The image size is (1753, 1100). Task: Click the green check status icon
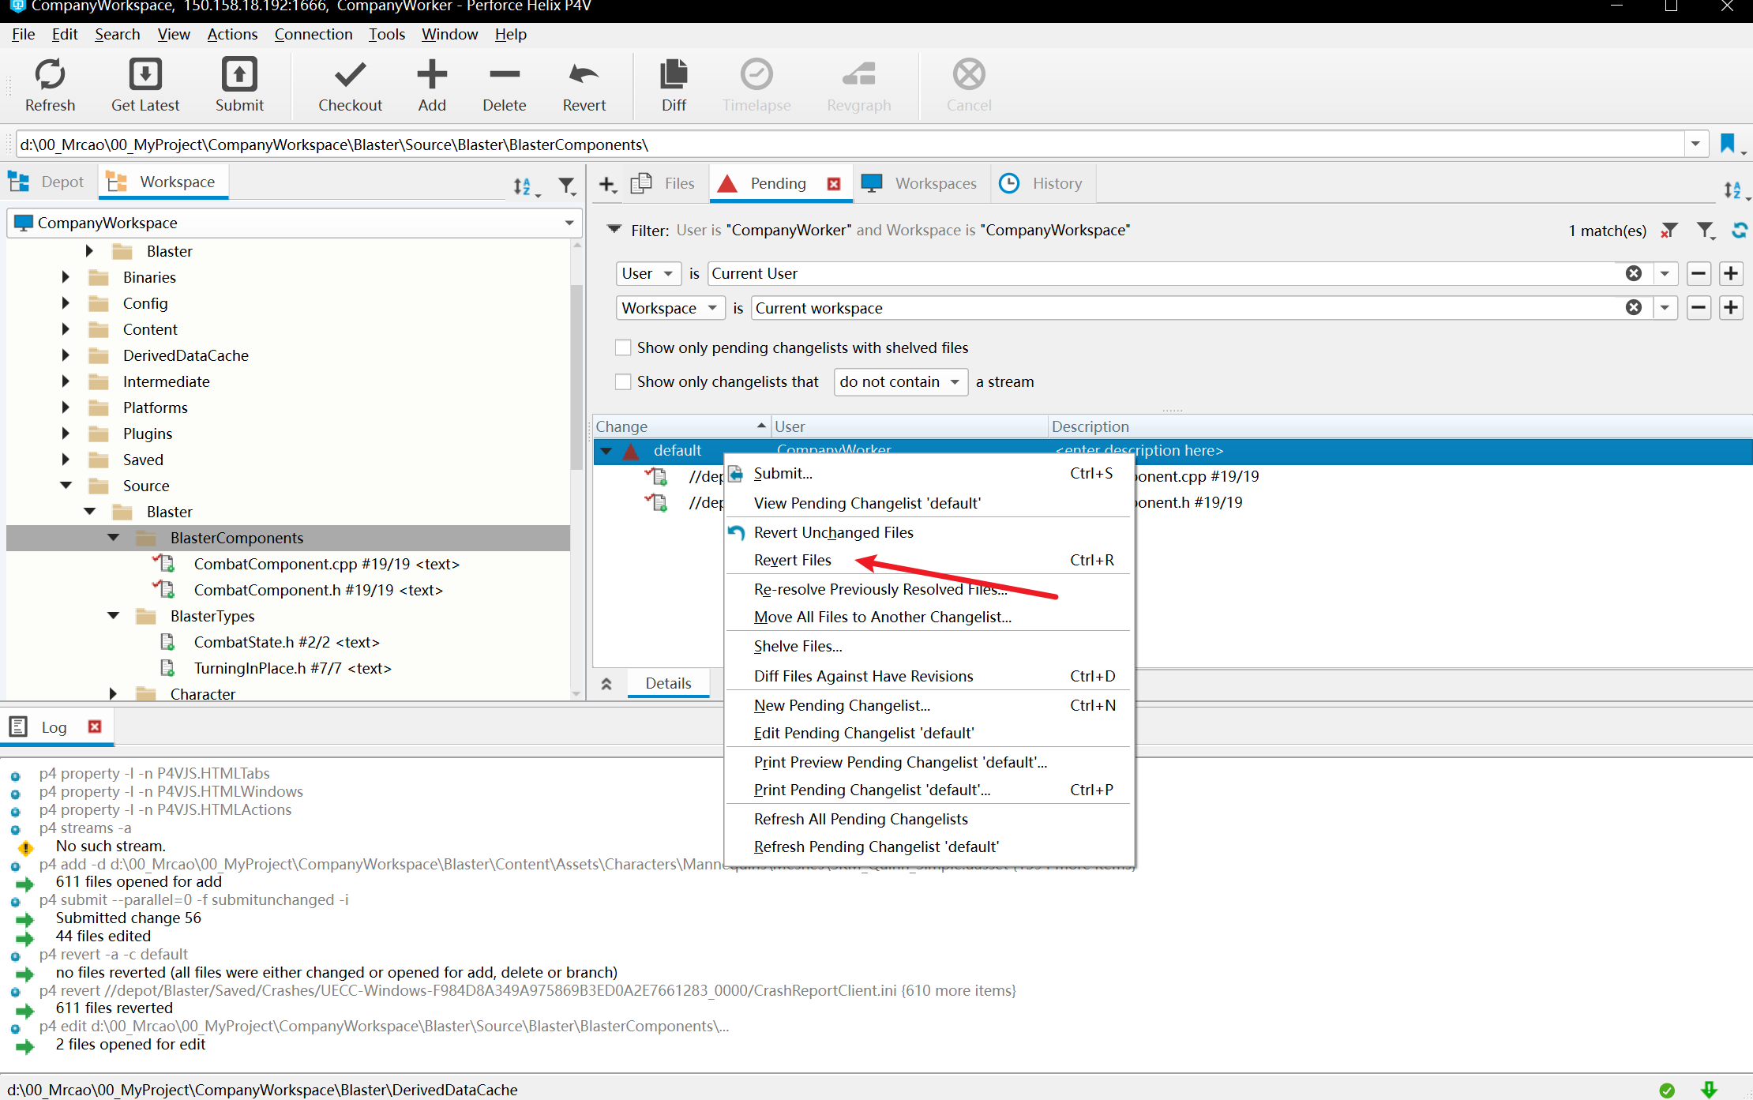tap(1667, 1091)
